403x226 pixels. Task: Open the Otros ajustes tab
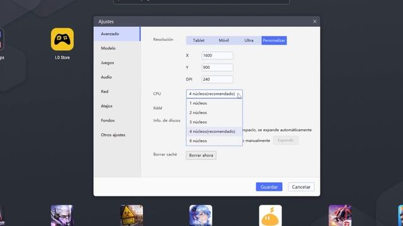coord(117,135)
